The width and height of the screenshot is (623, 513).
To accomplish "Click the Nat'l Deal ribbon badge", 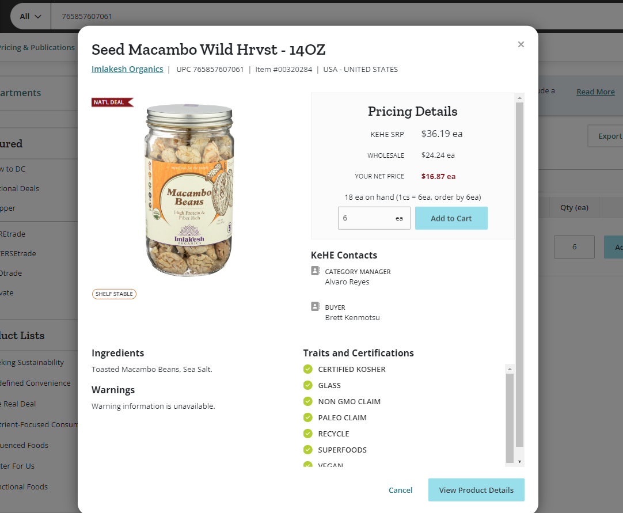I will point(112,102).
